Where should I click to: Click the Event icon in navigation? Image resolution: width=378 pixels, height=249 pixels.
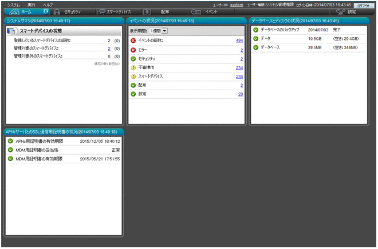pyautogui.click(x=196, y=12)
